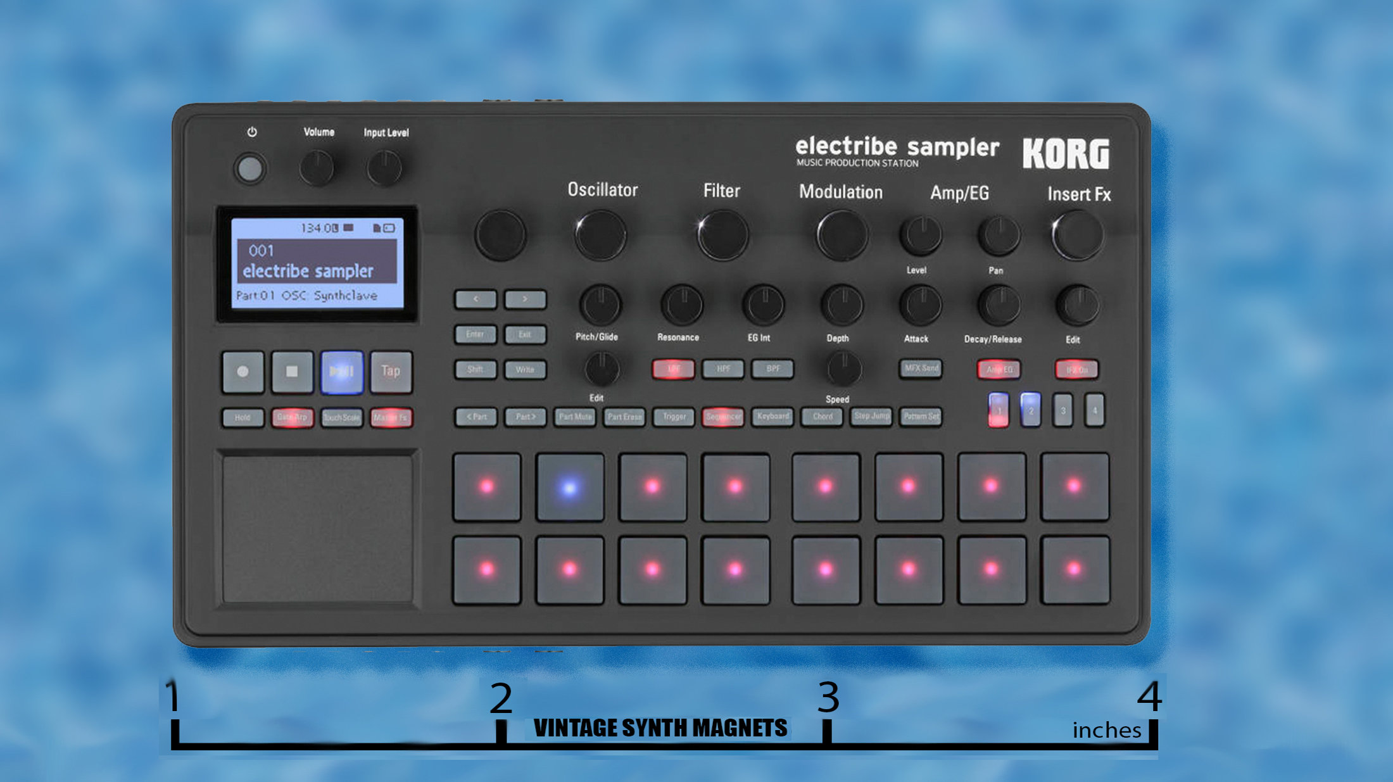
Task: Toggle the Touch Scale button
Action: click(342, 417)
